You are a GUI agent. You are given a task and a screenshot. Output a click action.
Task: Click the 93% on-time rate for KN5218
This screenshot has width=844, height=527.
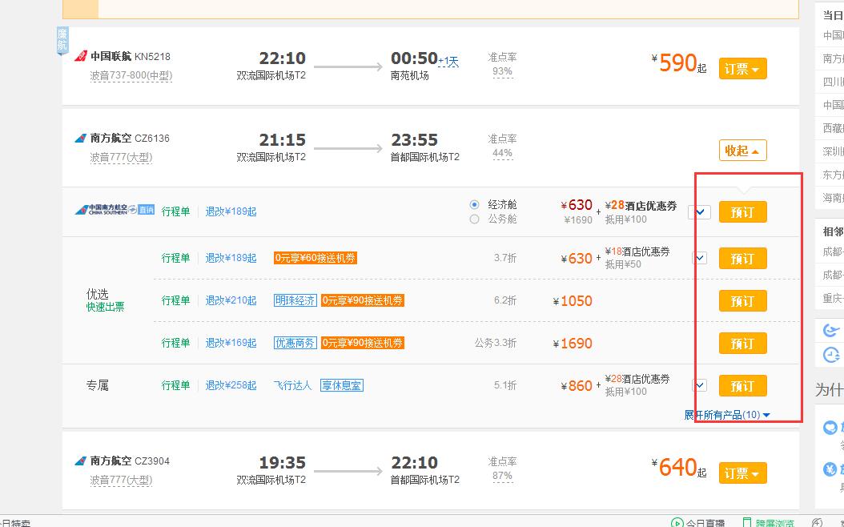tap(502, 71)
